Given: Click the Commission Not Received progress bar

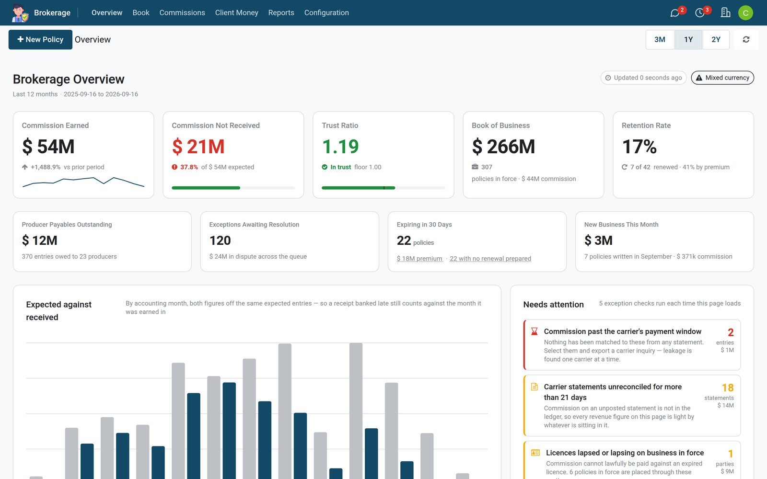Looking at the screenshot, I should pos(233,188).
